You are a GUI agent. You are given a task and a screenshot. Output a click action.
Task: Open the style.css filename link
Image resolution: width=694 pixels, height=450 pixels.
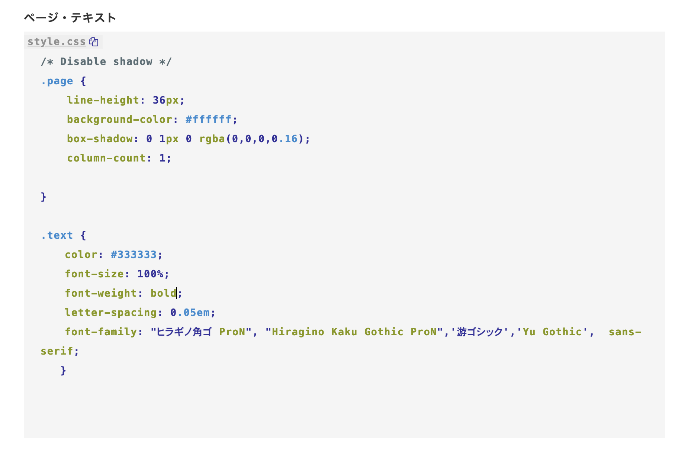[x=57, y=42]
